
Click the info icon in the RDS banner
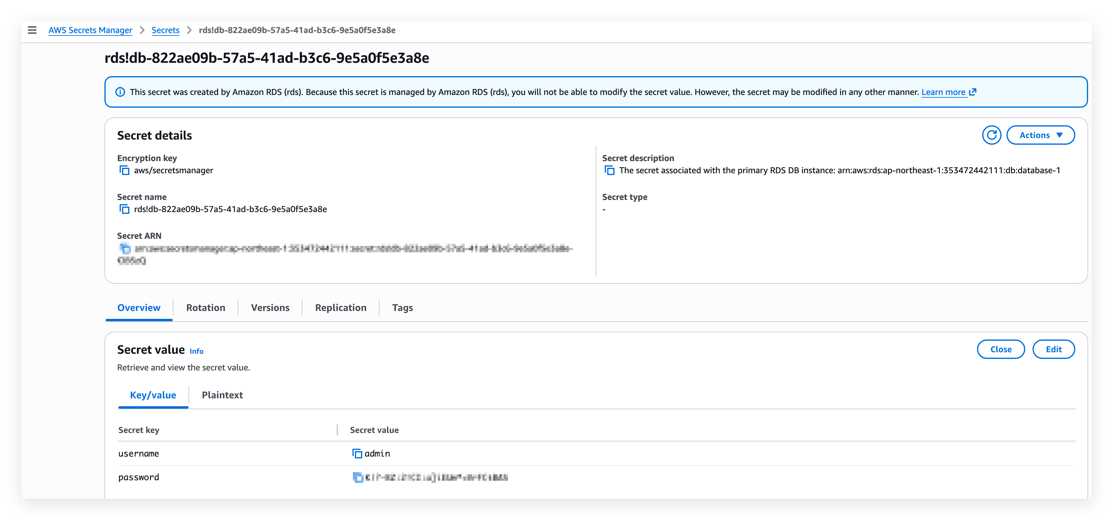coord(120,92)
